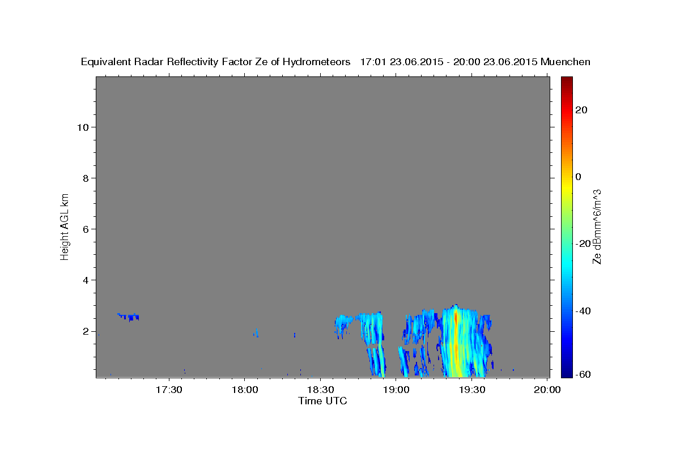
Task: Click the 'Time UTC' axis label
Action: coord(322,401)
